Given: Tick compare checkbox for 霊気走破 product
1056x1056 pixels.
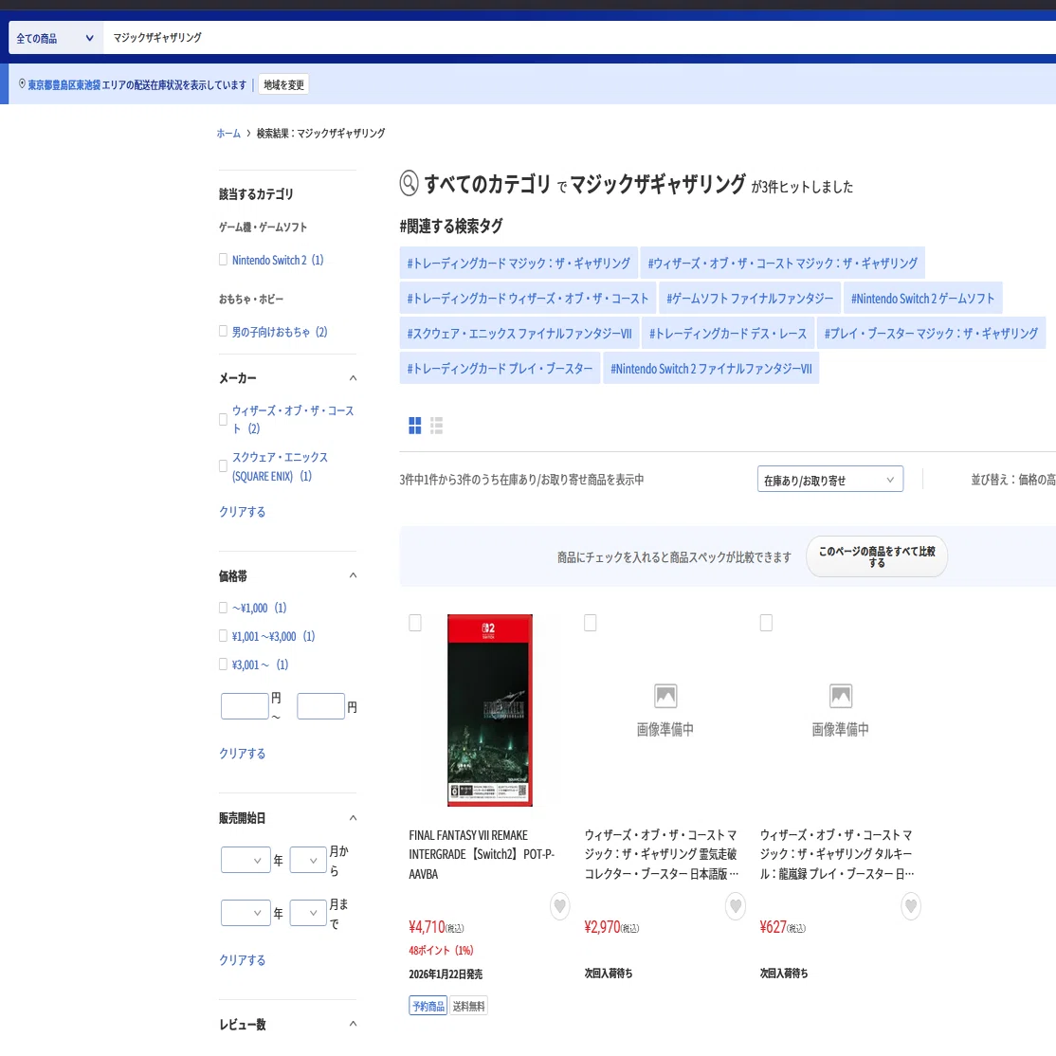Looking at the screenshot, I should point(590,623).
